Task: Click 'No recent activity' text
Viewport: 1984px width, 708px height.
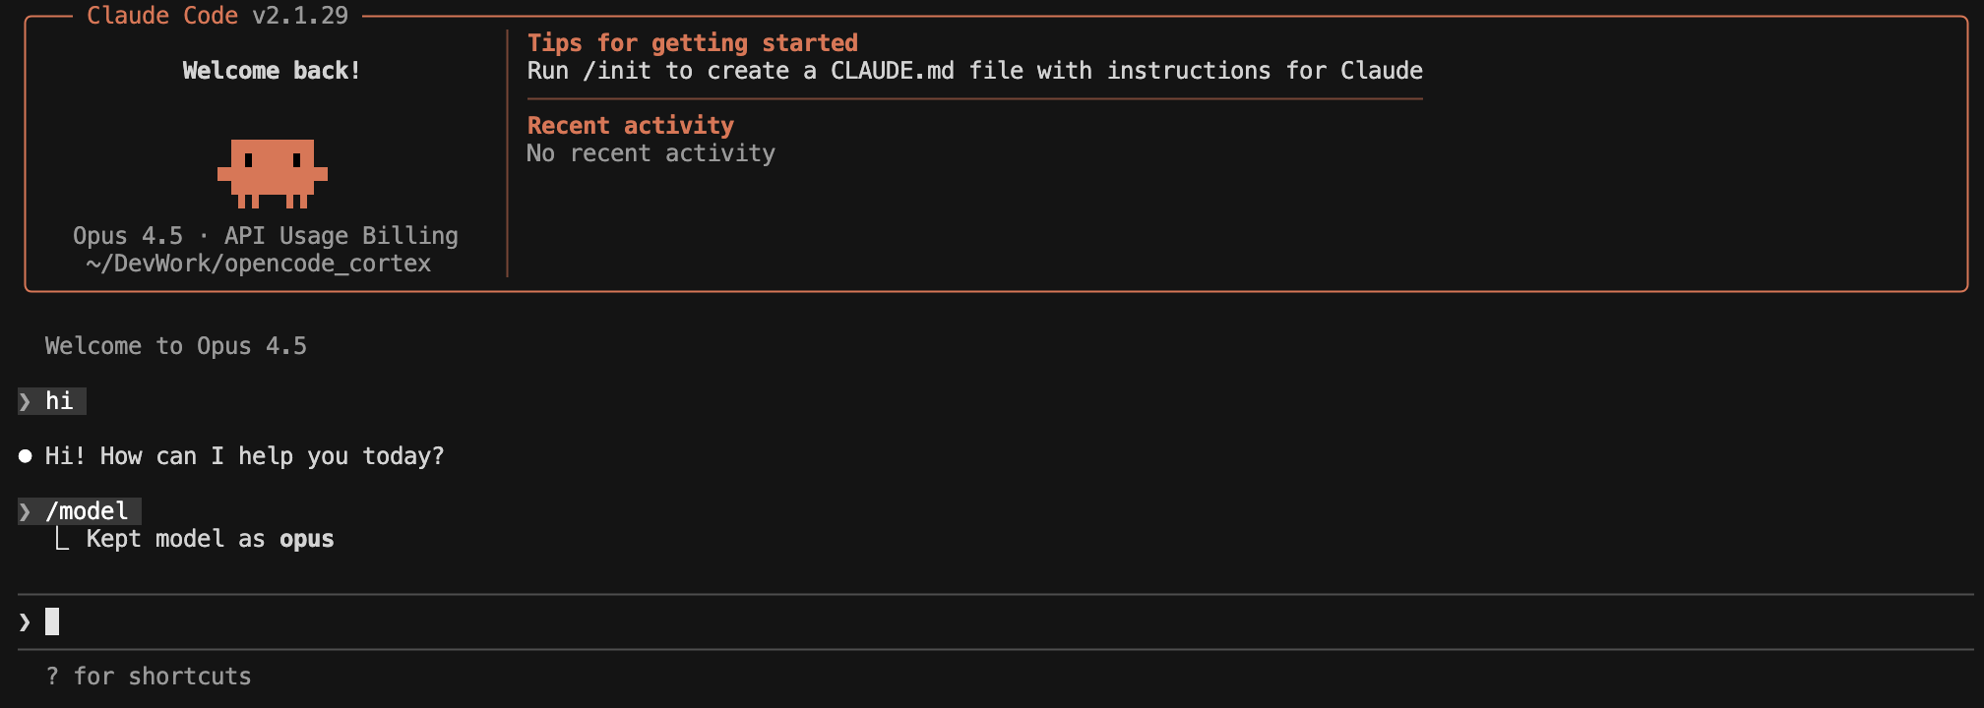Action: pyautogui.click(x=651, y=153)
